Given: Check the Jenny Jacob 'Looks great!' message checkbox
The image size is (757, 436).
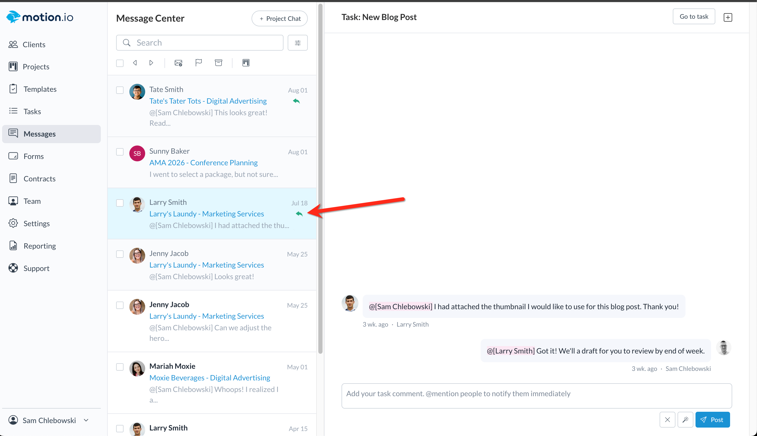Looking at the screenshot, I should pos(120,254).
